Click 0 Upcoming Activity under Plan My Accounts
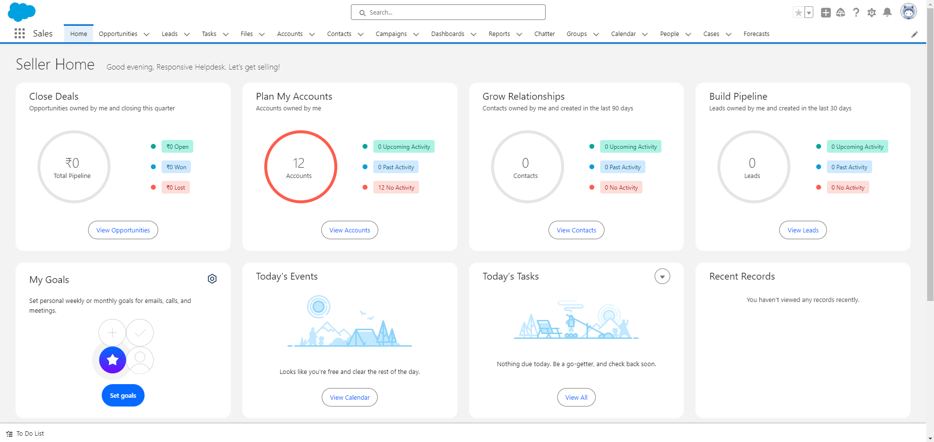 pos(404,146)
